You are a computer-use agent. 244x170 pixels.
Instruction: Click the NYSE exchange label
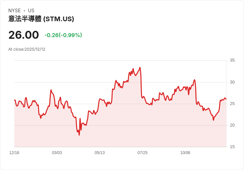coord(15,11)
